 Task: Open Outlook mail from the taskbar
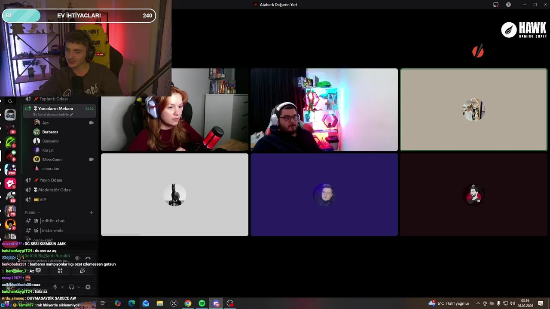pos(146,303)
